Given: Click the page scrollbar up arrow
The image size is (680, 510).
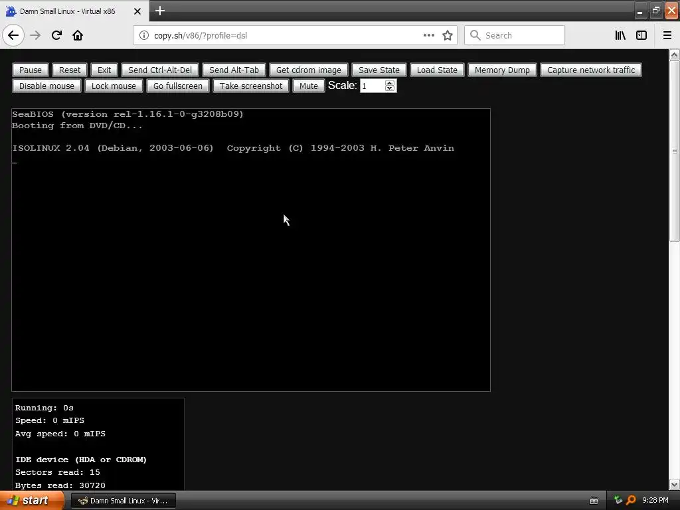Looking at the screenshot, I should [675, 54].
